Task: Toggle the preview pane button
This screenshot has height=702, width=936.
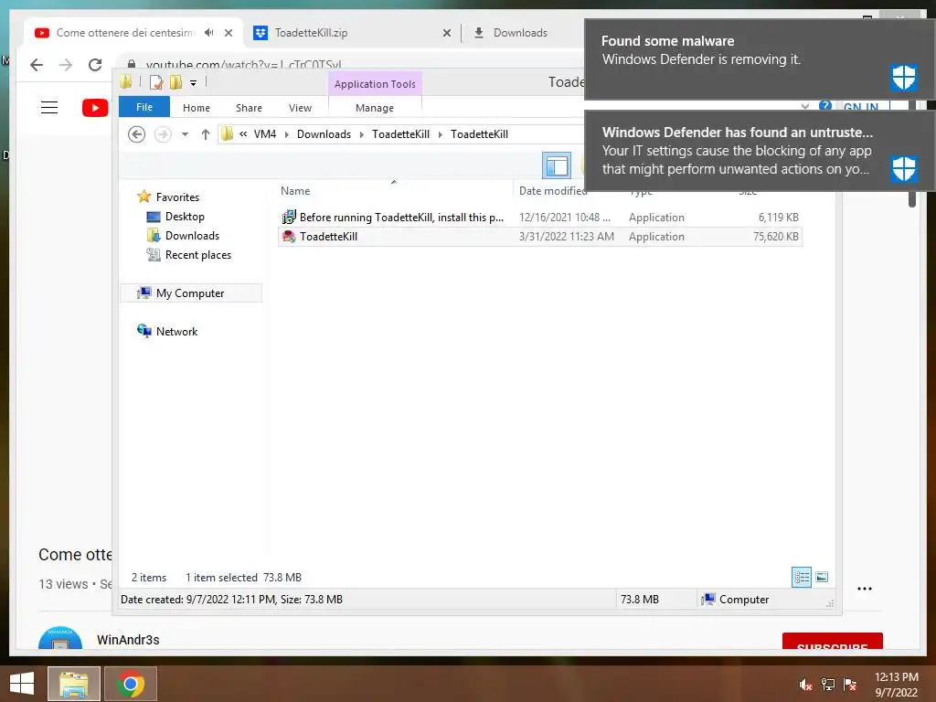Action: point(557,165)
